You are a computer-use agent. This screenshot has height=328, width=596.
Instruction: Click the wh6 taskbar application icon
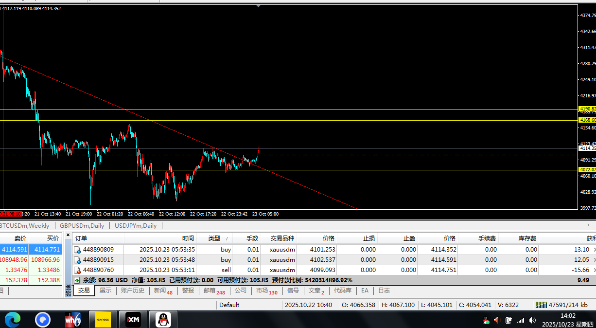(73, 320)
